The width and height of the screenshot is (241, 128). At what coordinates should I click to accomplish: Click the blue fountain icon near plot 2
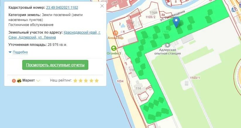click(123, 26)
